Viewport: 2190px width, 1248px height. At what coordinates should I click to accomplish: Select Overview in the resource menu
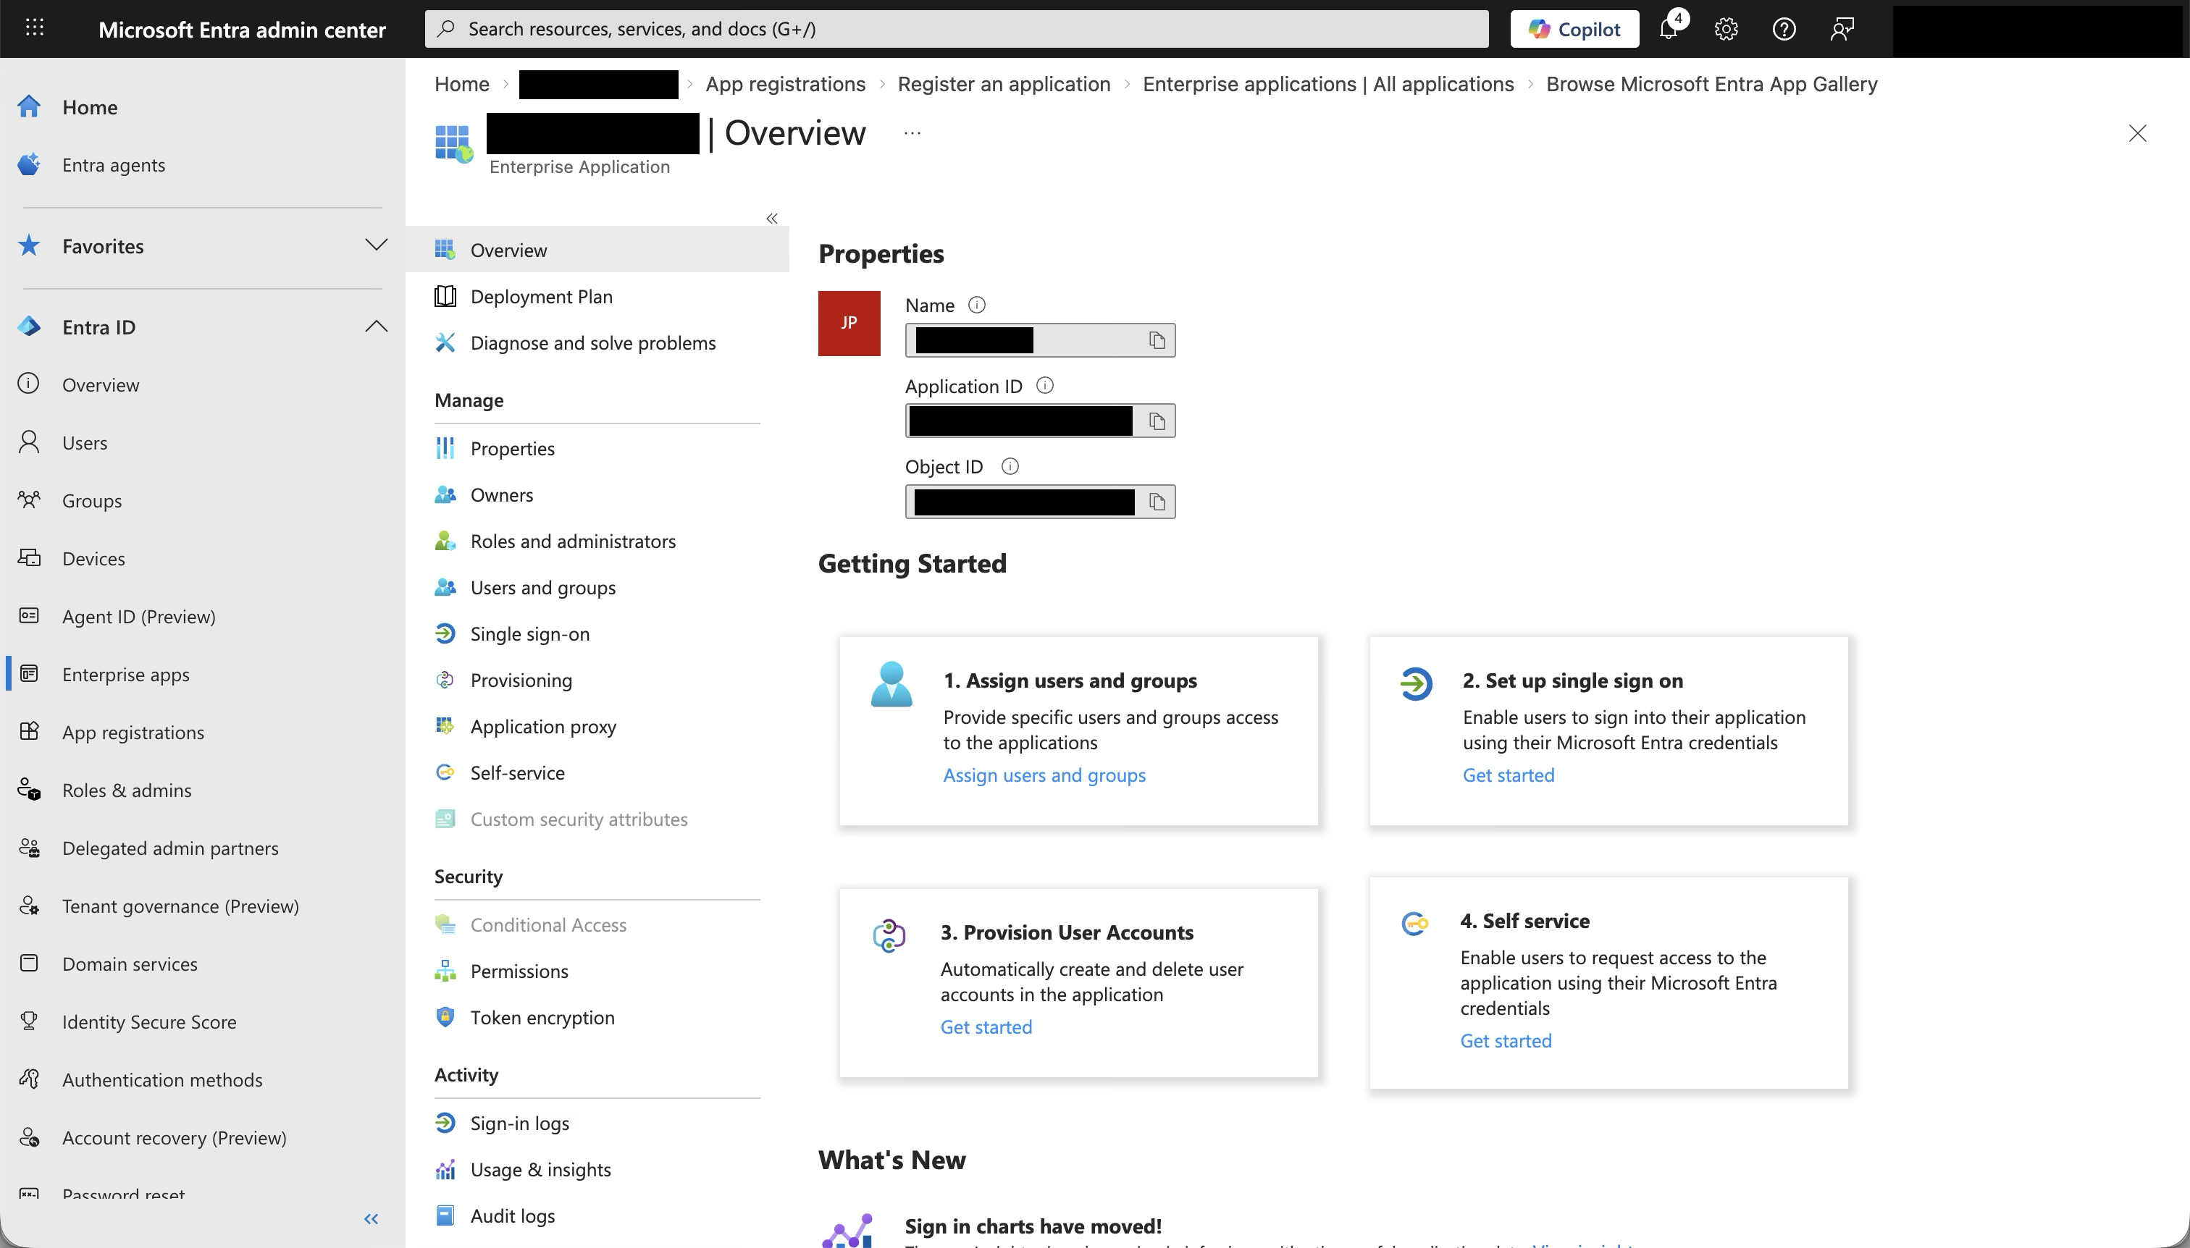[597, 250]
